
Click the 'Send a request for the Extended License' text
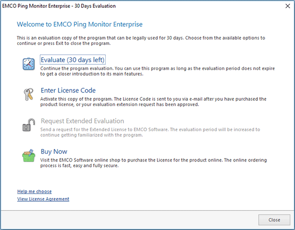[x=150, y=132]
